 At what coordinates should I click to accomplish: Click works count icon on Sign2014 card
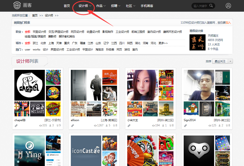226,126
